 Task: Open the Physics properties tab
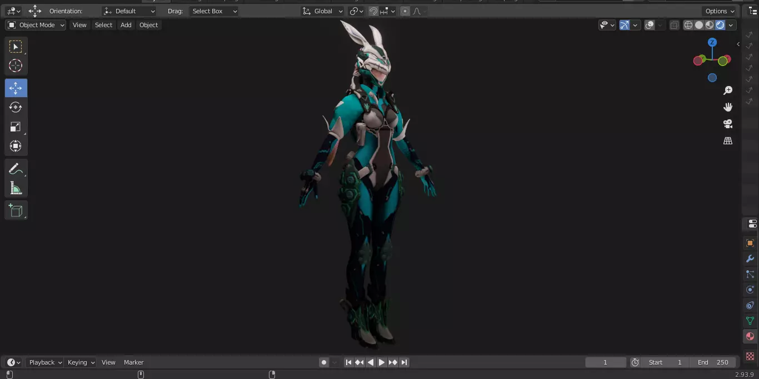pyautogui.click(x=750, y=290)
